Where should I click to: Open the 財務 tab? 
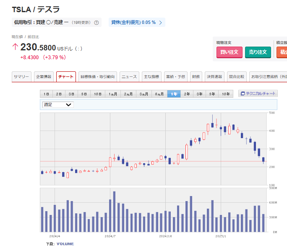pos(196,76)
